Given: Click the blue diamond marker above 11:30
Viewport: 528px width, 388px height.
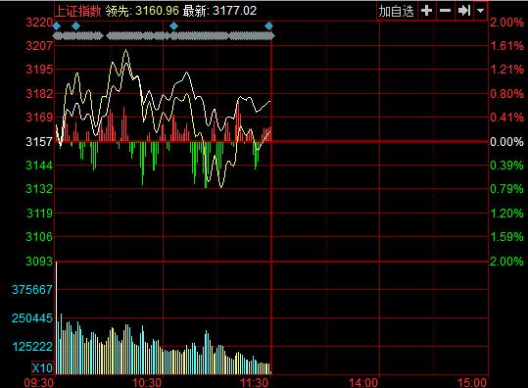Looking at the screenshot, I should tap(268, 25).
